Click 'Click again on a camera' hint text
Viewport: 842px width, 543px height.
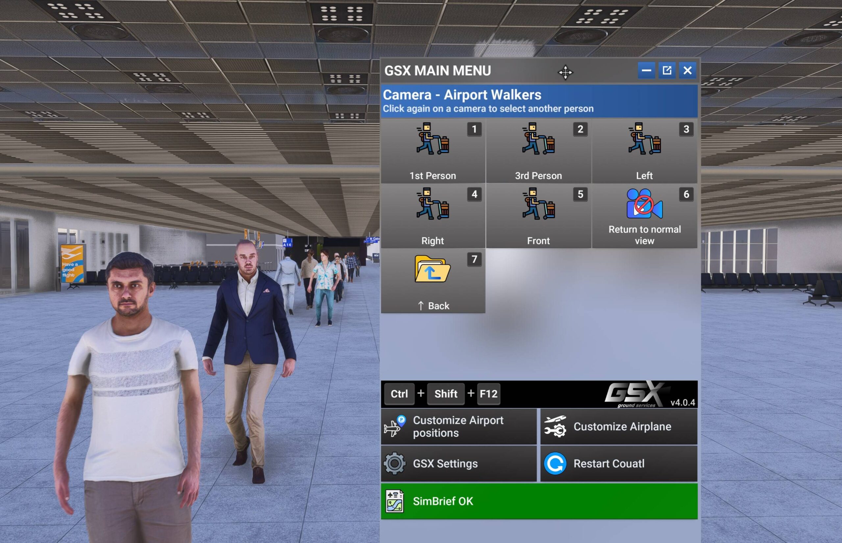point(488,109)
